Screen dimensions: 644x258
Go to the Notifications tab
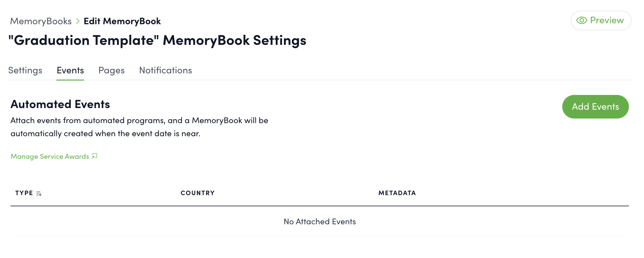[x=165, y=70]
